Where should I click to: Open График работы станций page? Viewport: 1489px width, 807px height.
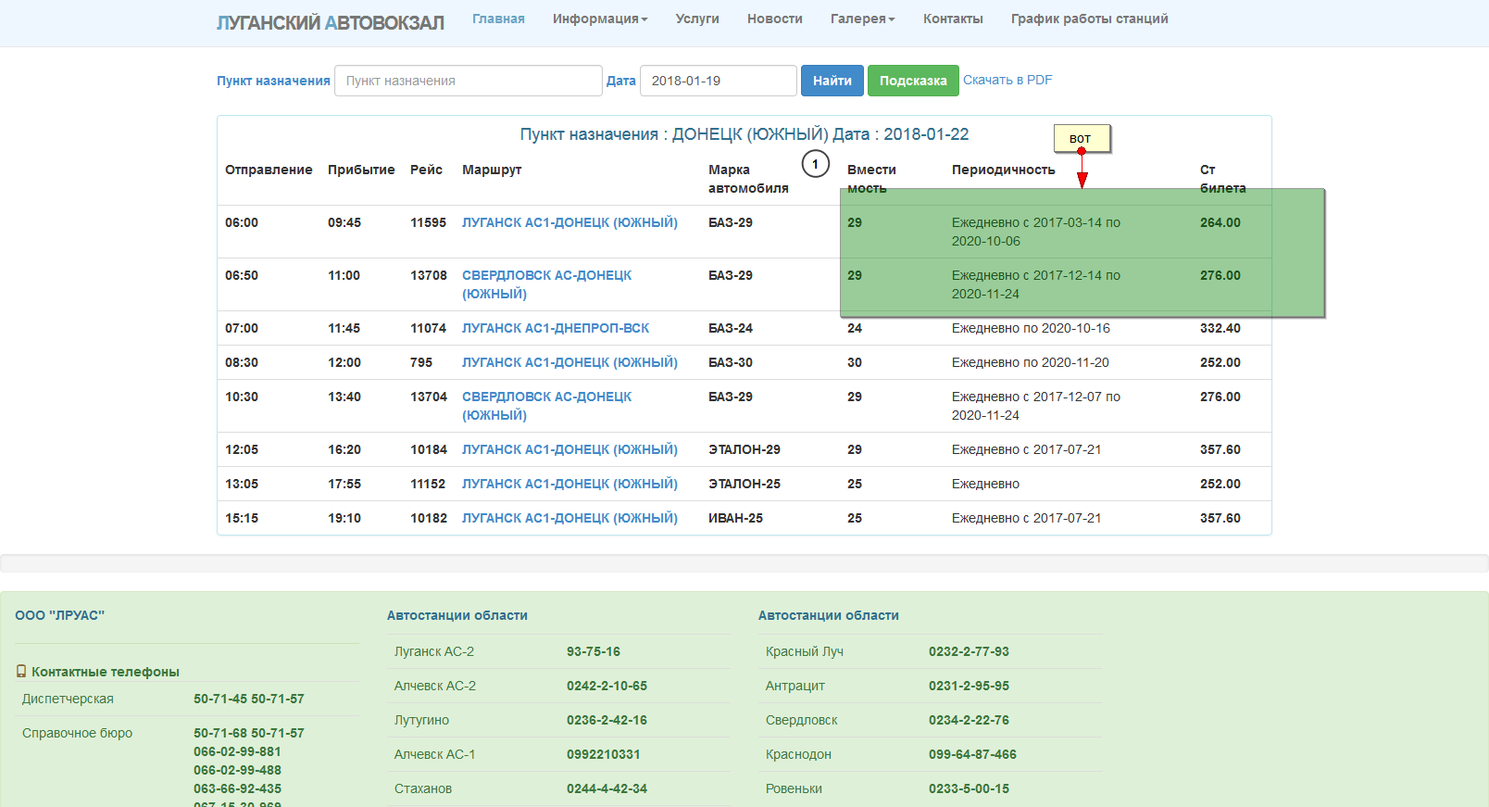click(x=1089, y=19)
